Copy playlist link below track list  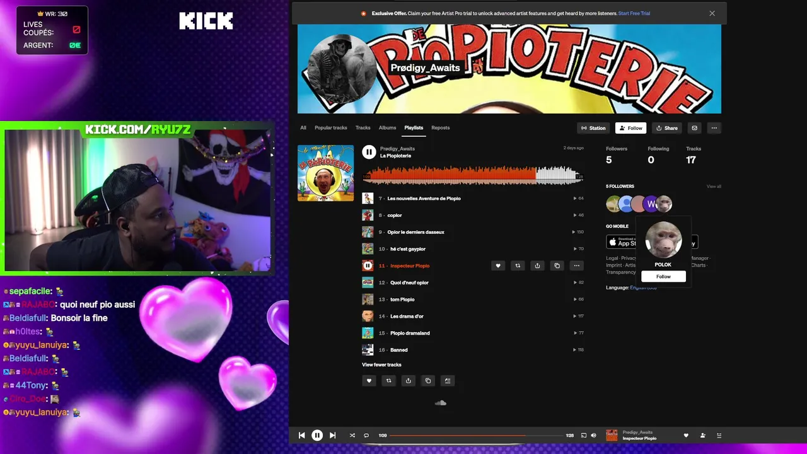[428, 380]
